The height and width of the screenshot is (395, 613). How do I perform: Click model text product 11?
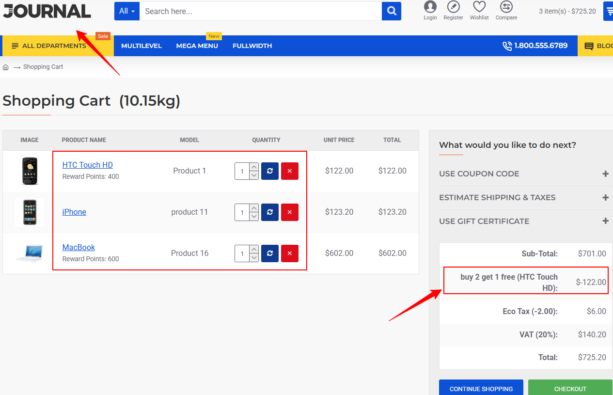click(x=189, y=212)
